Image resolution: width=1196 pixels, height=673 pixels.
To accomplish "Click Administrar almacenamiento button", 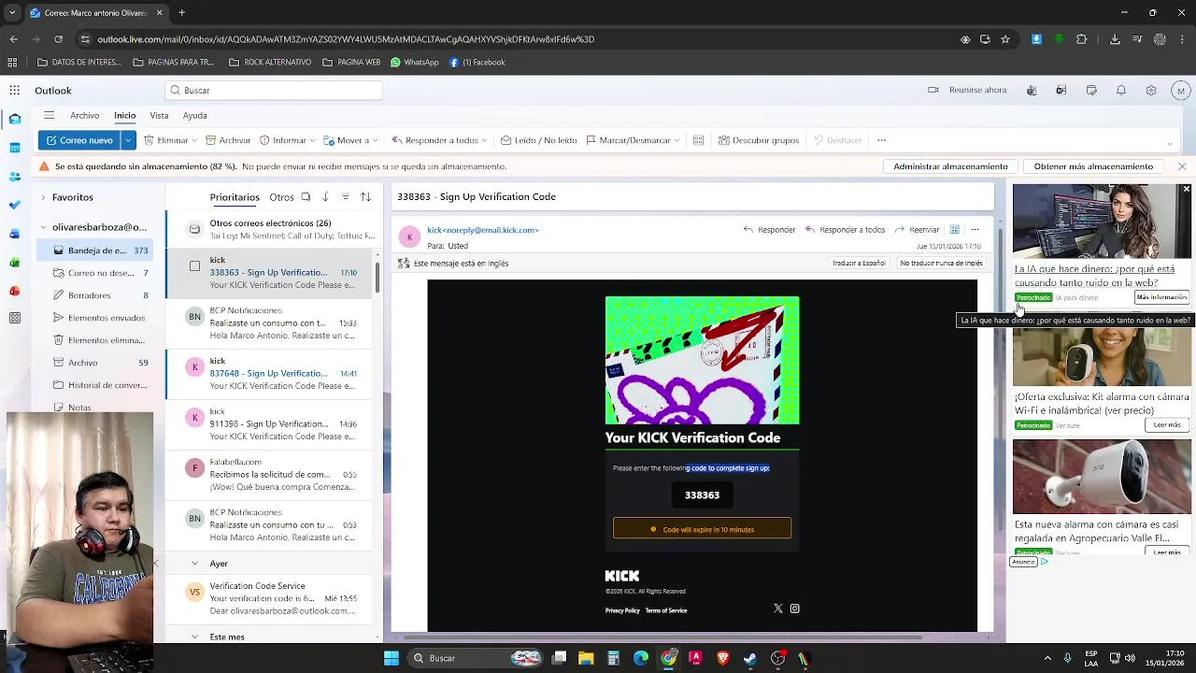I will pyautogui.click(x=950, y=166).
